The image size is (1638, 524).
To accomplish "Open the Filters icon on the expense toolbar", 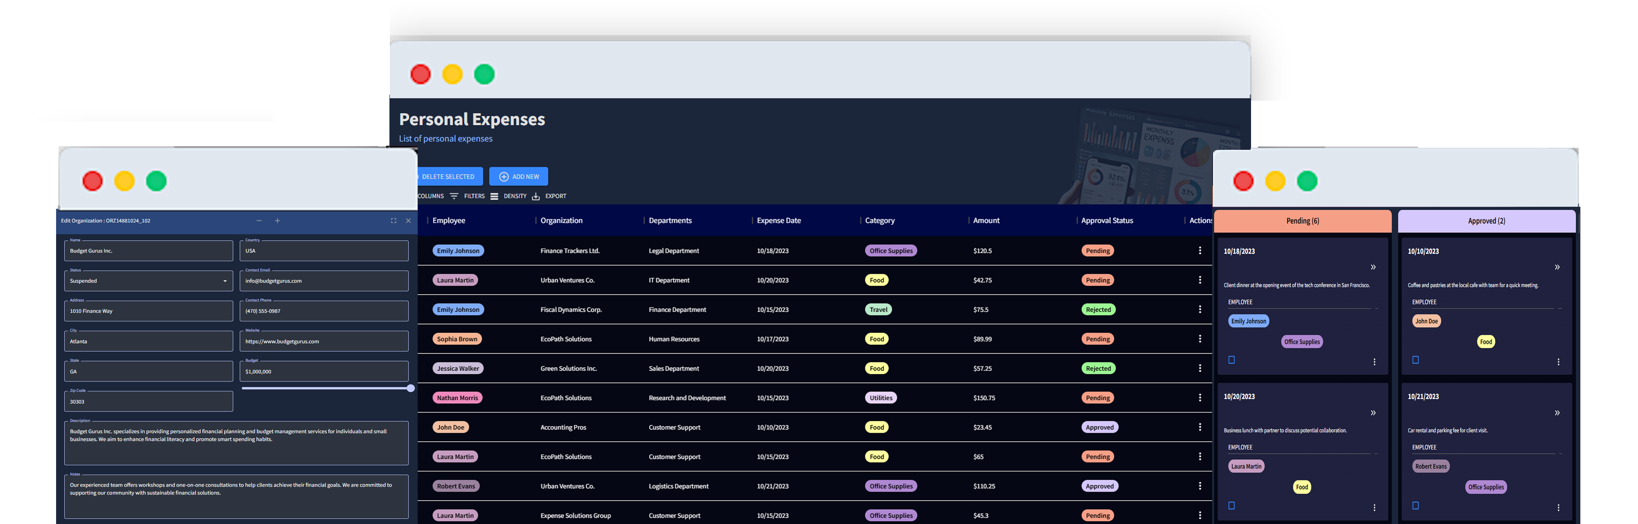I will tap(454, 196).
